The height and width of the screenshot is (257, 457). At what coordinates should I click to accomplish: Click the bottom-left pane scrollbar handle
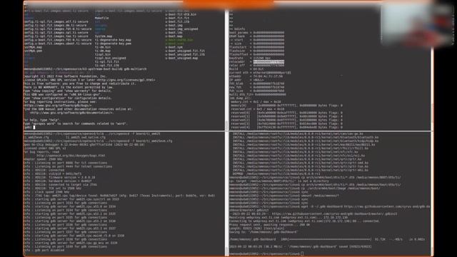(226, 251)
